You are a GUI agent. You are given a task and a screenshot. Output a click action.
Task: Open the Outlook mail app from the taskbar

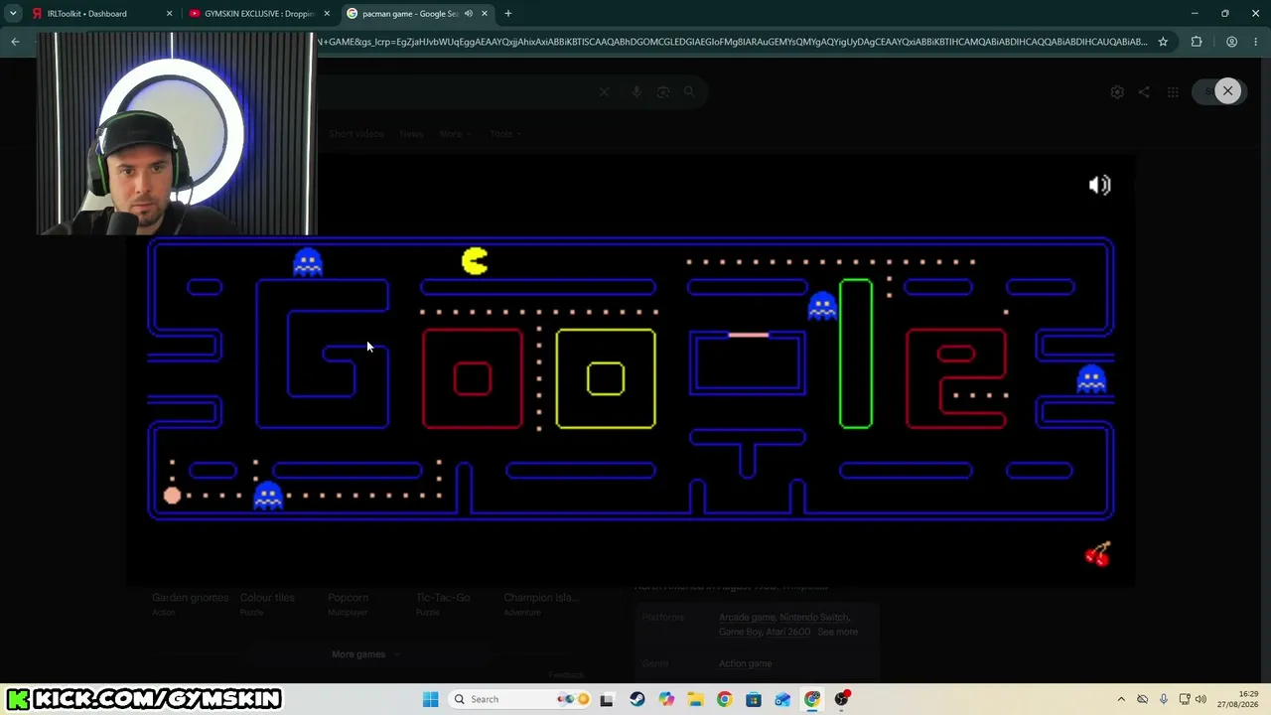[782, 699]
